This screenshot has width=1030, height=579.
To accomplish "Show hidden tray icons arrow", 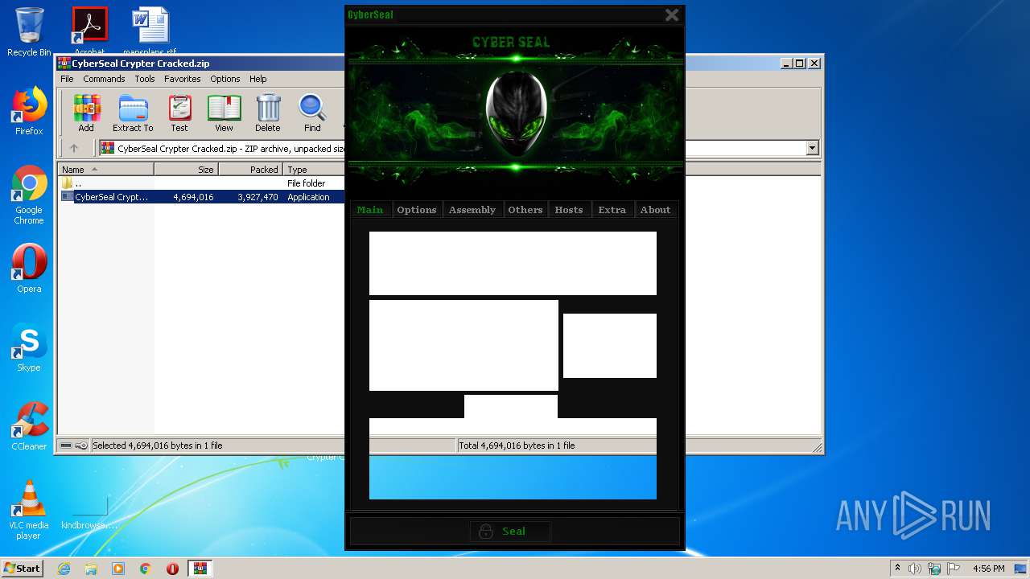I will click(897, 569).
